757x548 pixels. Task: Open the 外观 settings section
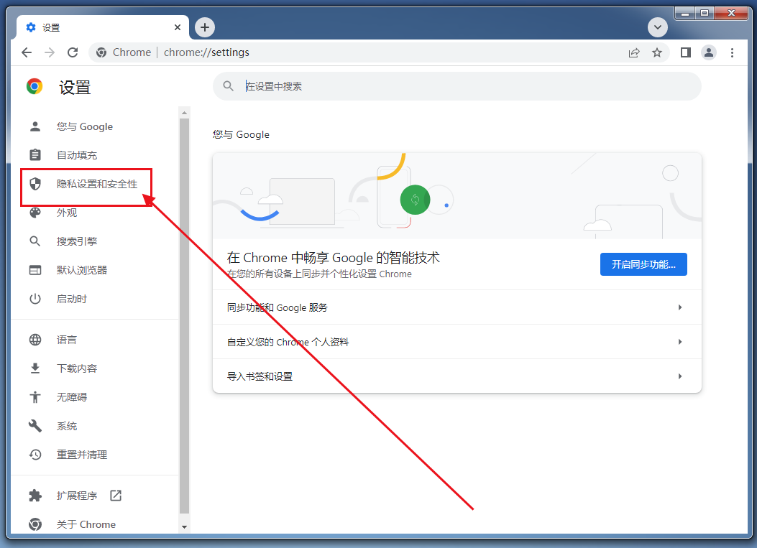(x=67, y=213)
